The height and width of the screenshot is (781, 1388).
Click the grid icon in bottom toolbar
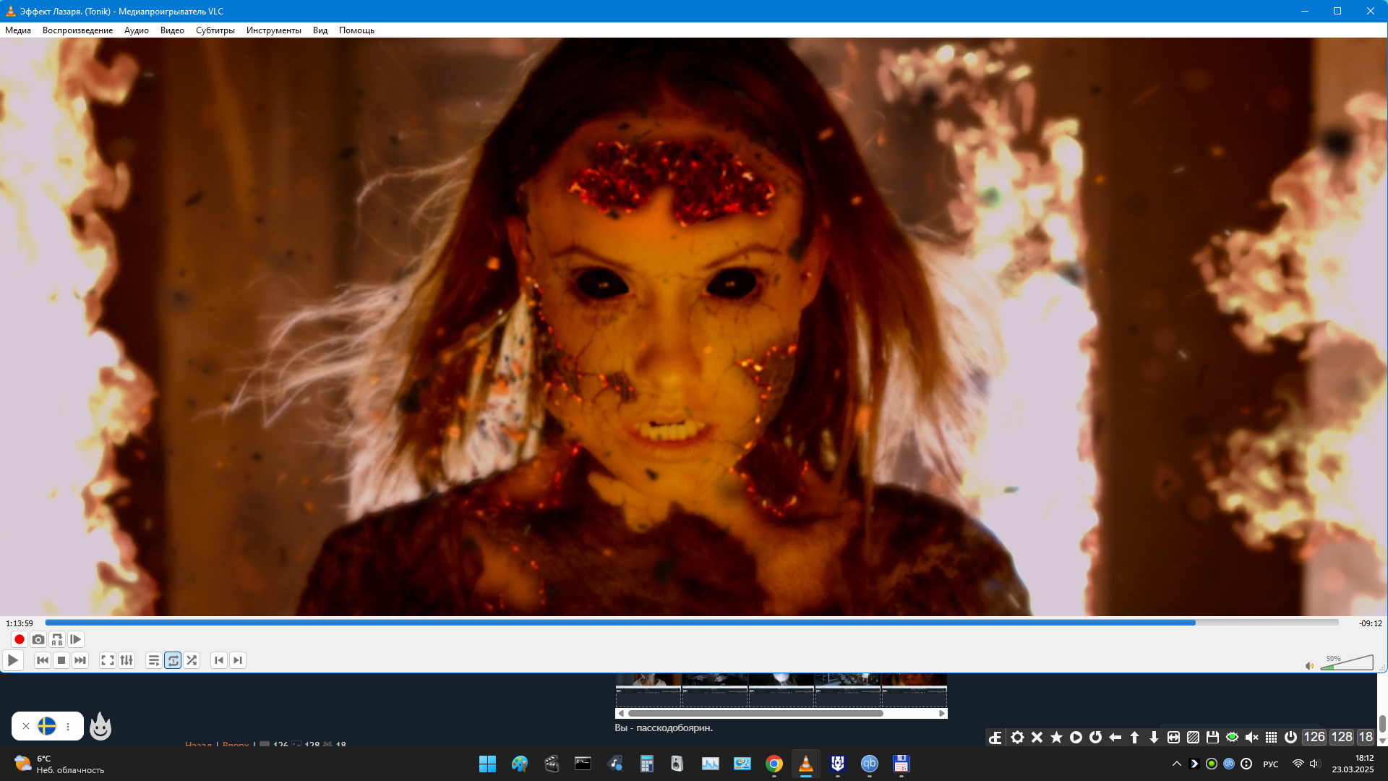click(1271, 737)
